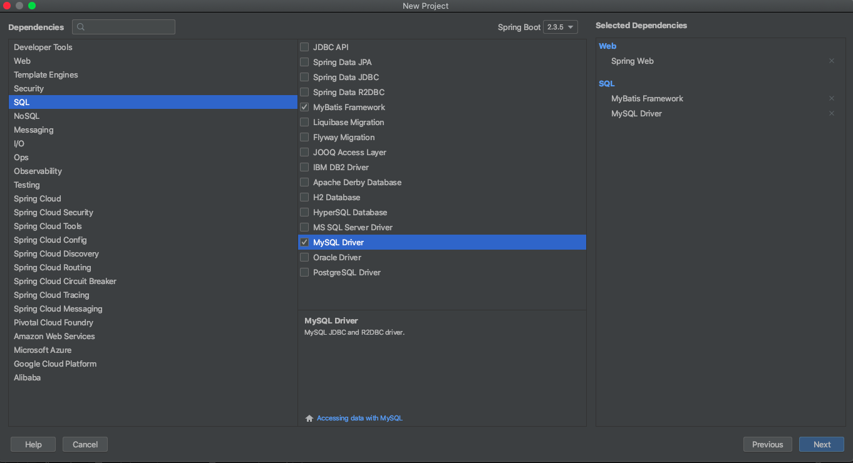The height and width of the screenshot is (463, 853).
Task: Select Spring Cloud category
Action: pyautogui.click(x=153, y=199)
